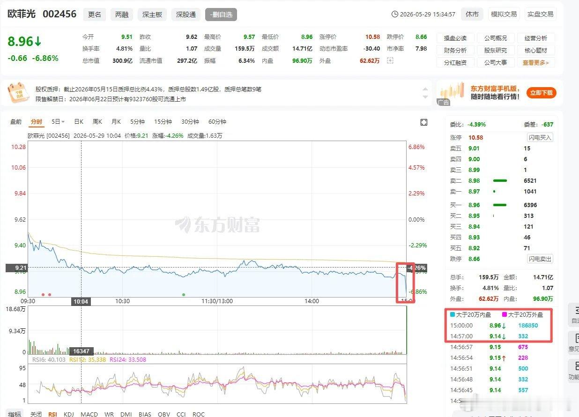Switch to the 盘前 chart tab
Viewport: 579px width, 417px height.
[x=16, y=122]
